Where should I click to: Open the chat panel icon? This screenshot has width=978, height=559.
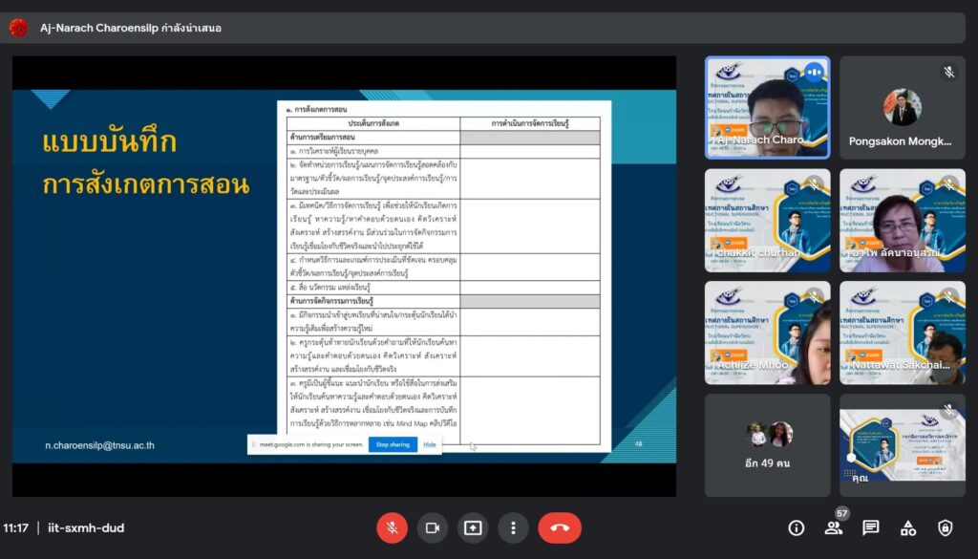point(871,527)
